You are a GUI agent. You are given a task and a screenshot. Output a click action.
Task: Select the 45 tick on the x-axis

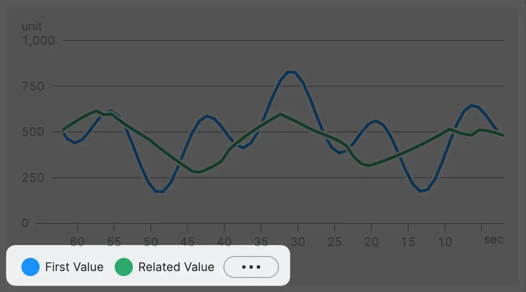(x=187, y=242)
